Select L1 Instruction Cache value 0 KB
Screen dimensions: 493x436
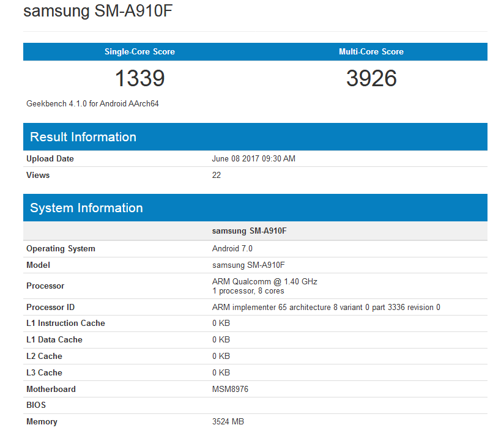pyautogui.click(x=221, y=323)
